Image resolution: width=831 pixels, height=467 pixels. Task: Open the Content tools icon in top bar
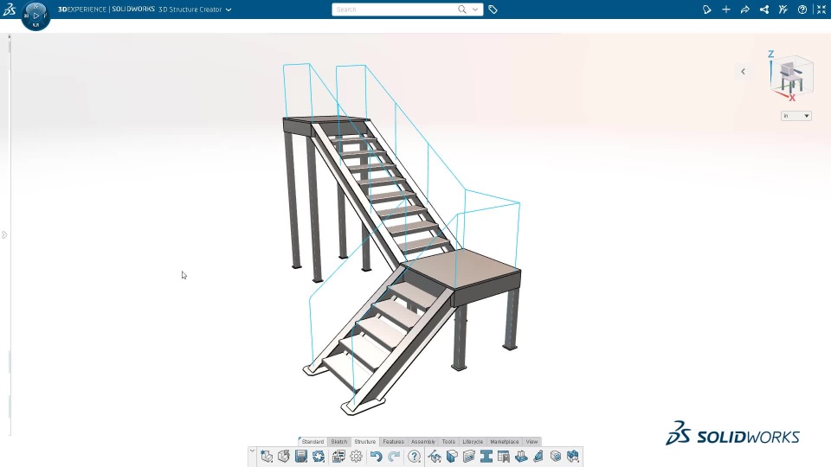[783, 10]
